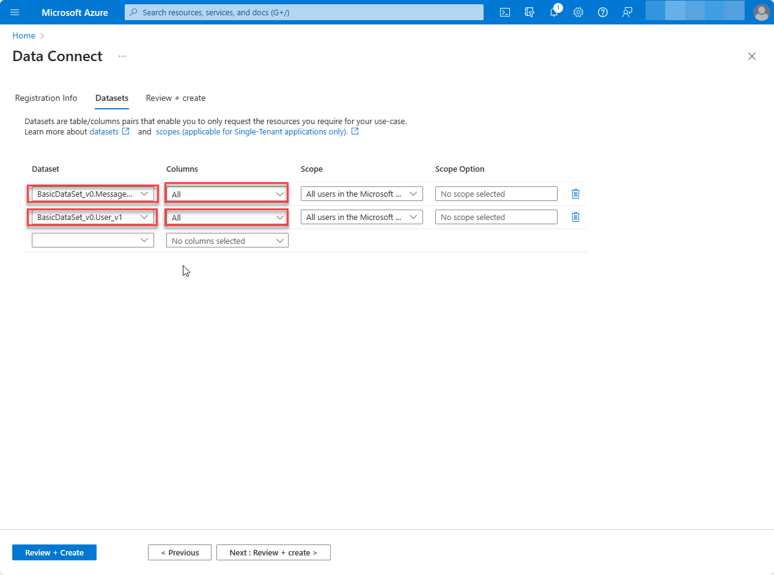Open the feedback icon
Viewport: 774px width, 575px height.
coord(627,12)
